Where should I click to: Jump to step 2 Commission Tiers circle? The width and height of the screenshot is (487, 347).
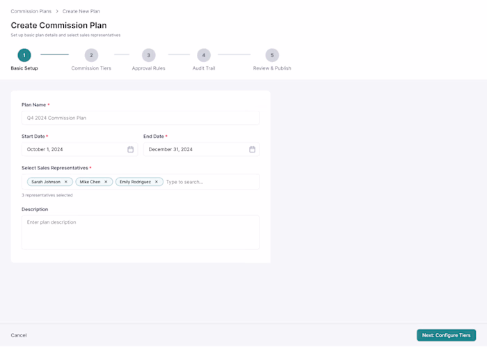(91, 55)
